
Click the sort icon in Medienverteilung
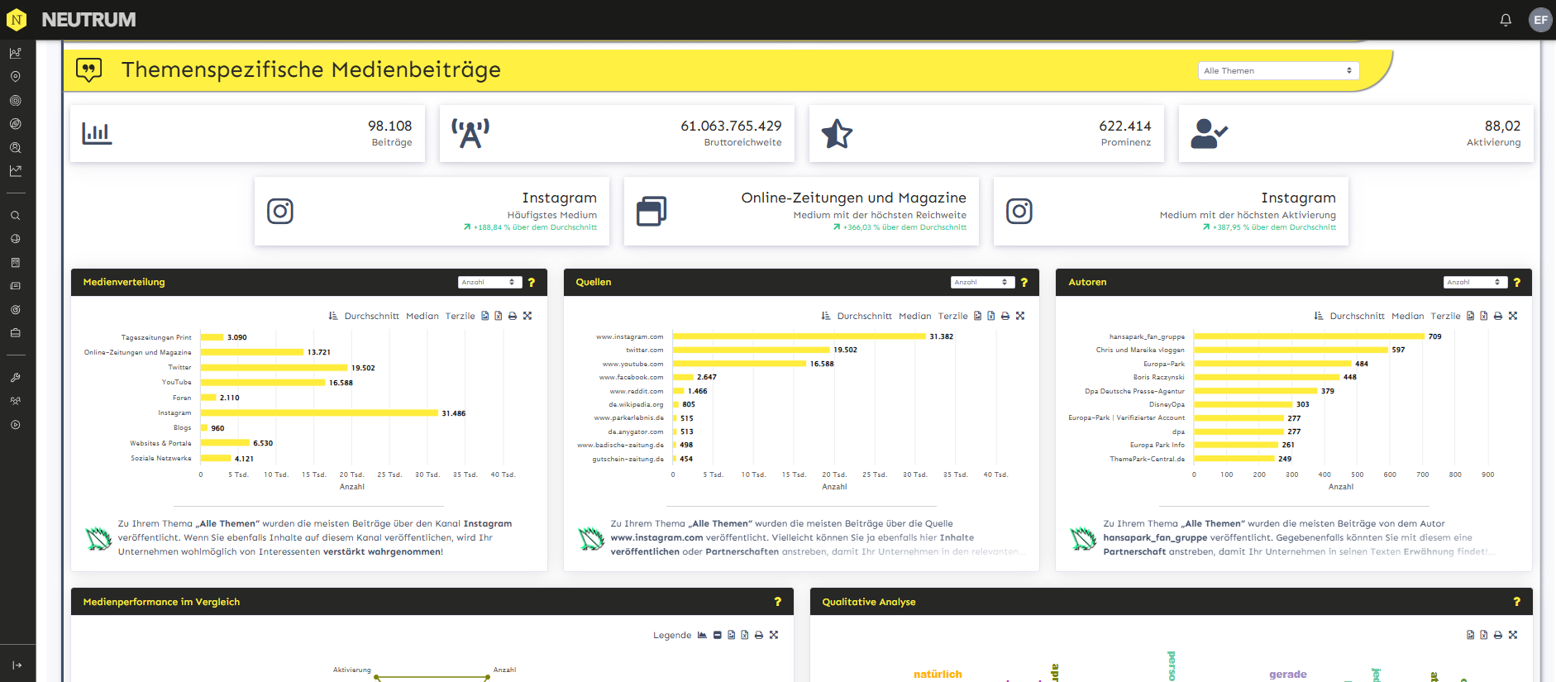click(333, 316)
